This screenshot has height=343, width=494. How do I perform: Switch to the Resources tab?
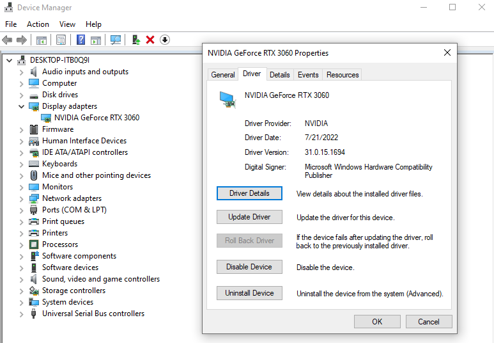pos(343,74)
